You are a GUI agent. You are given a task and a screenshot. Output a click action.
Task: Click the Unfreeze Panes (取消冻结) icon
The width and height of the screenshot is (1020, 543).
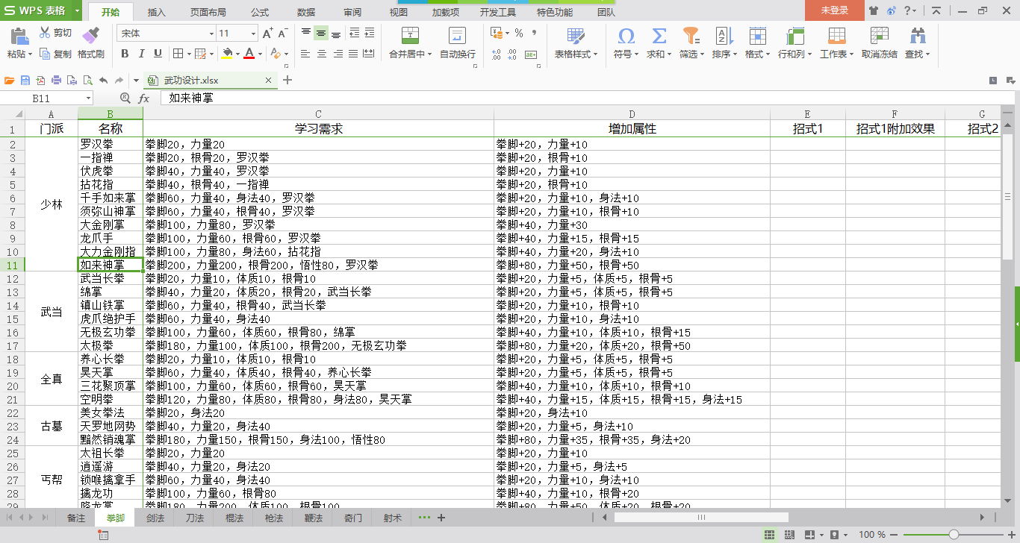[x=879, y=36]
